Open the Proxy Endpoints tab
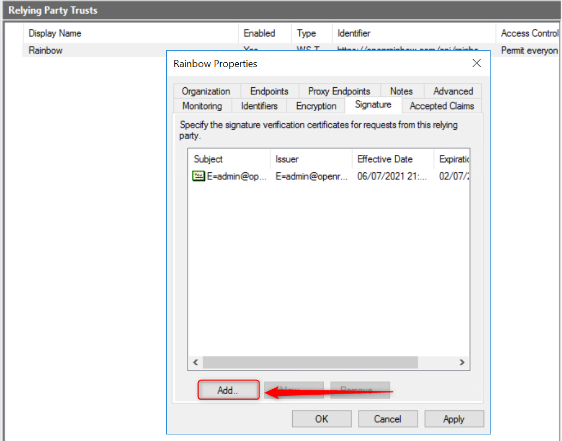Screen dimensions: 562x441 click(x=339, y=91)
